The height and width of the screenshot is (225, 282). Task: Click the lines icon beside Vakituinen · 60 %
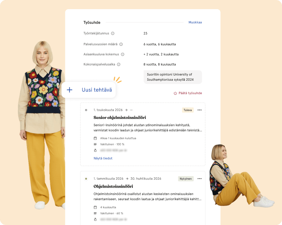pyautogui.click(x=95, y=213)
